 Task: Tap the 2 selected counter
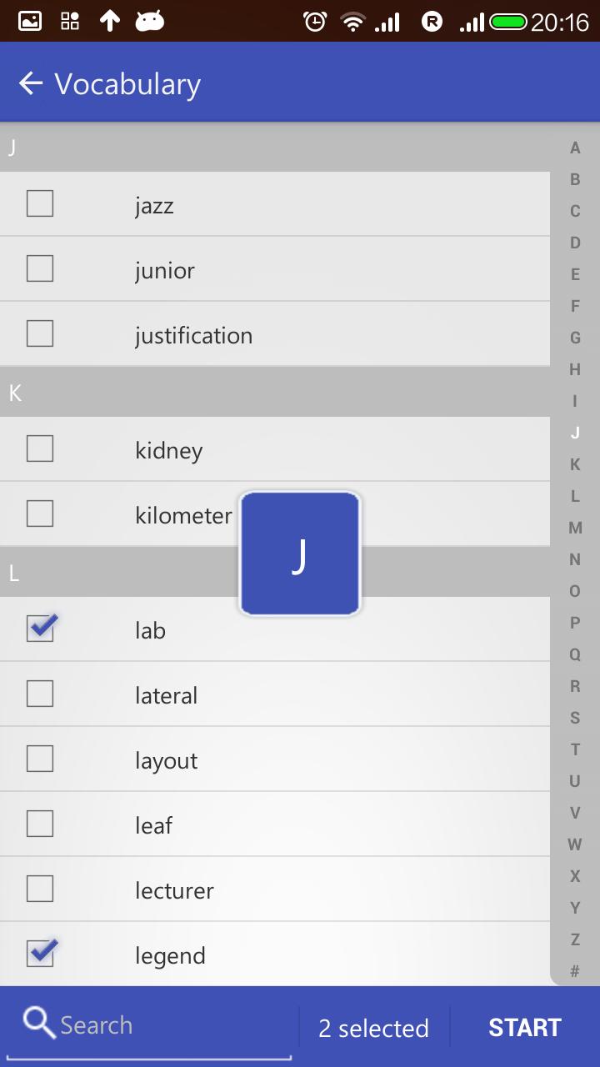pyautogui.click(x=373, y=1028)
